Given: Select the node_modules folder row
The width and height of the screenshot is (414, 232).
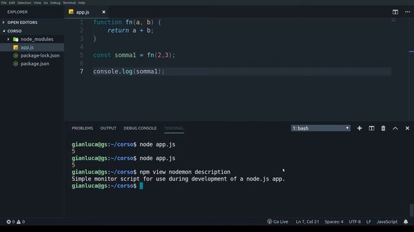Looking at the screenshot, I should (32, 39).
